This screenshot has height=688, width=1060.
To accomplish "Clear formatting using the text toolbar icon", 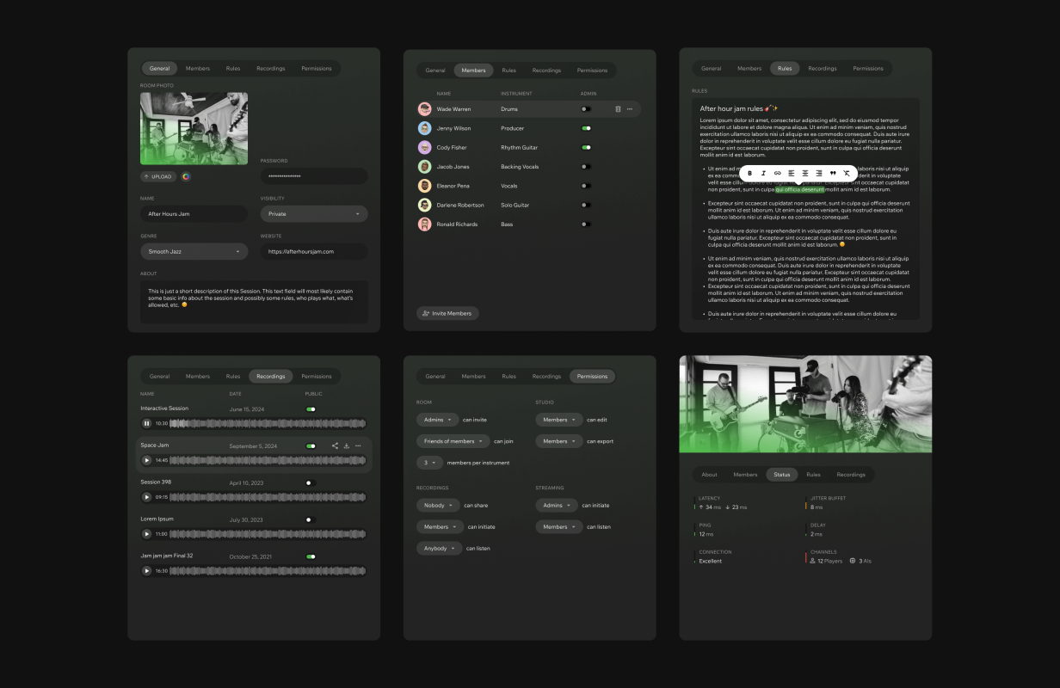I will [x=847, y=173].
